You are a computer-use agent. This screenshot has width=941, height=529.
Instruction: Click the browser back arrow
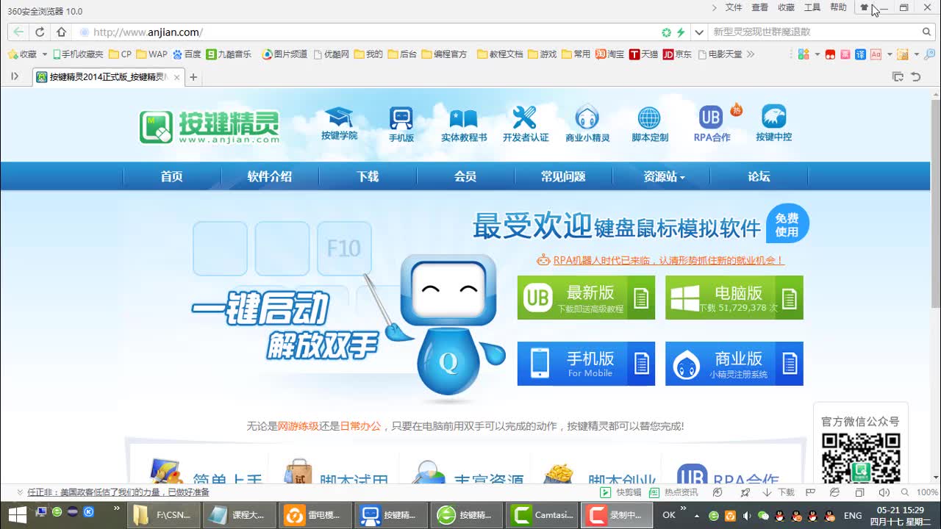[18, 32]
